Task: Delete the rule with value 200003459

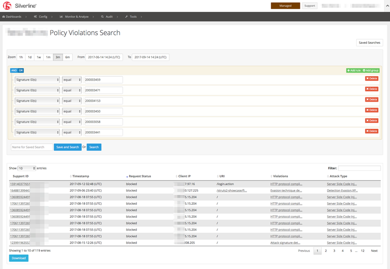Action: tap(371, 79)
